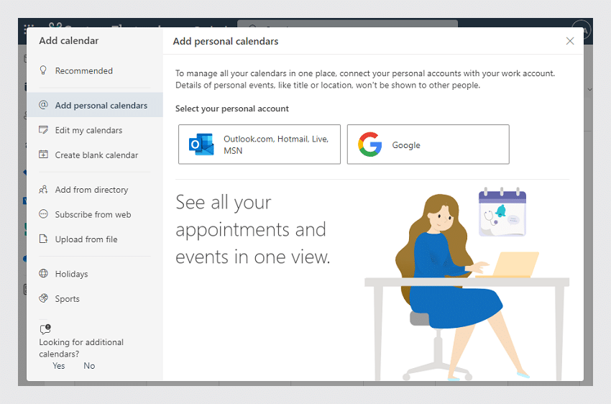Image resolution: width=611 pixels, height=404 pixels.
Task: Click the Holidays globe icon
Action: [43, 273]
